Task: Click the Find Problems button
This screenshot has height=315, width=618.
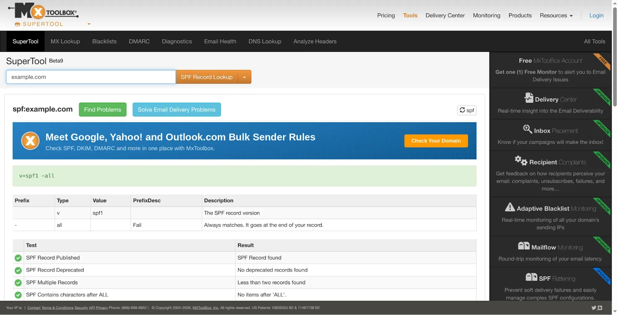Action: click(x=103, y=110)
